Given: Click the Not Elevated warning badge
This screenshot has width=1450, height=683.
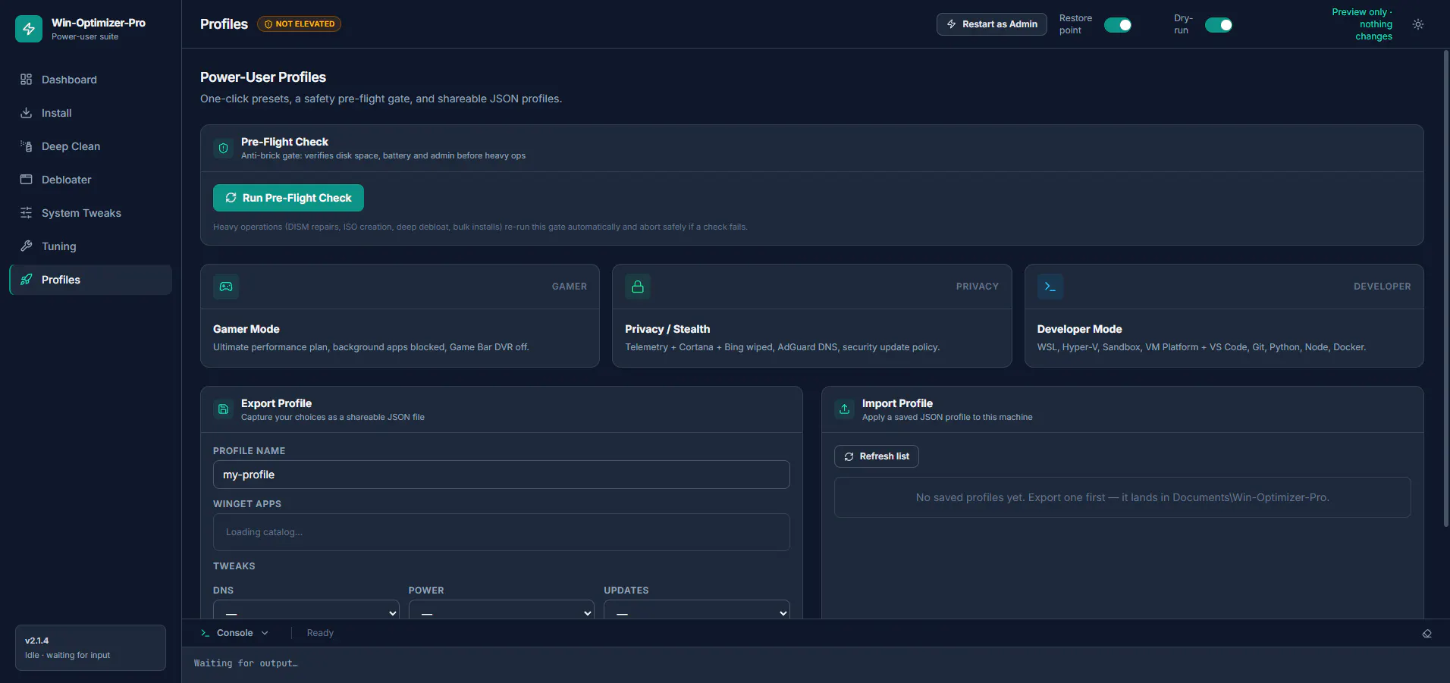Looking at the screenshot, I should pos(300,24).
